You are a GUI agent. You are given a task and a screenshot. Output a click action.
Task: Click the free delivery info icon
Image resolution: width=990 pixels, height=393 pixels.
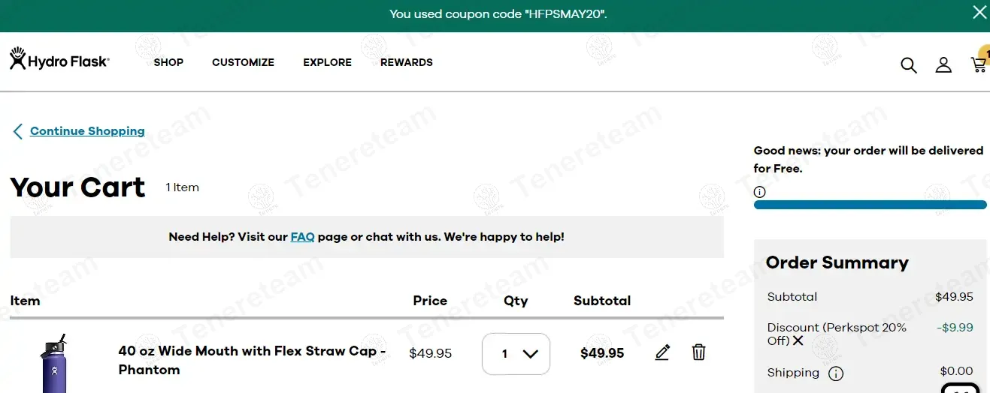(759, 192)
